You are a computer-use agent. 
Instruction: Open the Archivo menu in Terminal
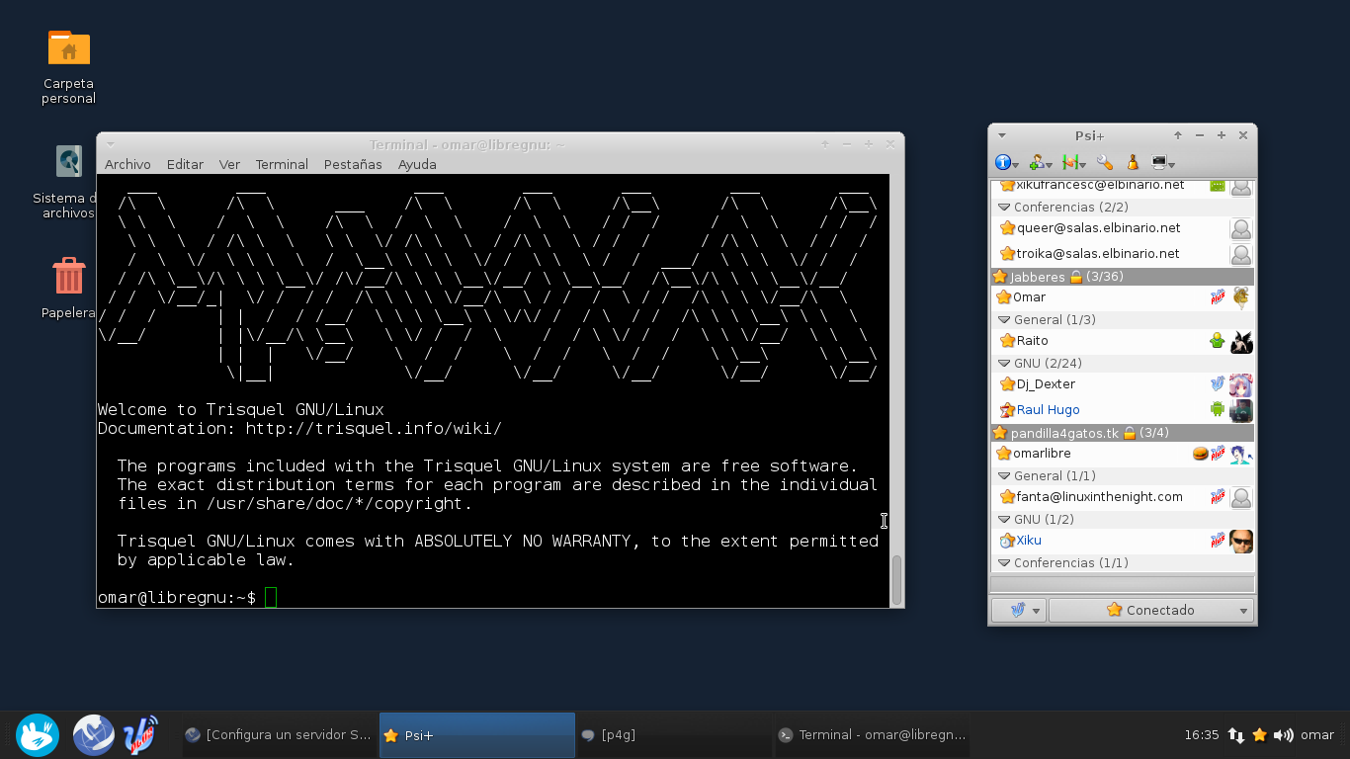point(127,165)
